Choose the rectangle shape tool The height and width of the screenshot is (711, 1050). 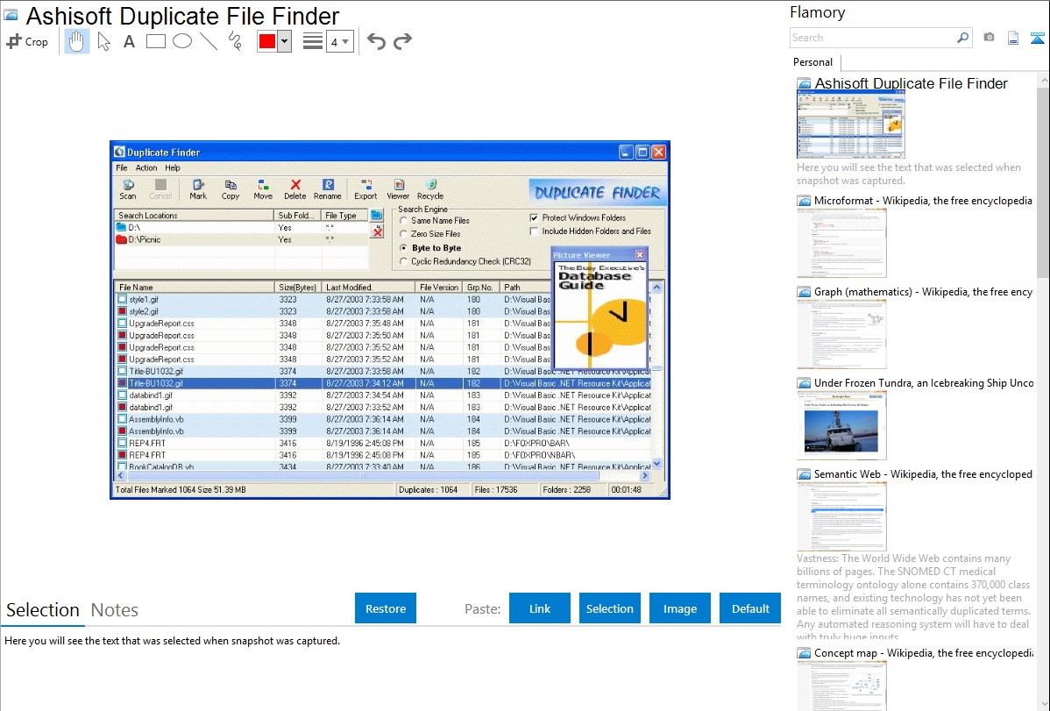tap(156, 41)
